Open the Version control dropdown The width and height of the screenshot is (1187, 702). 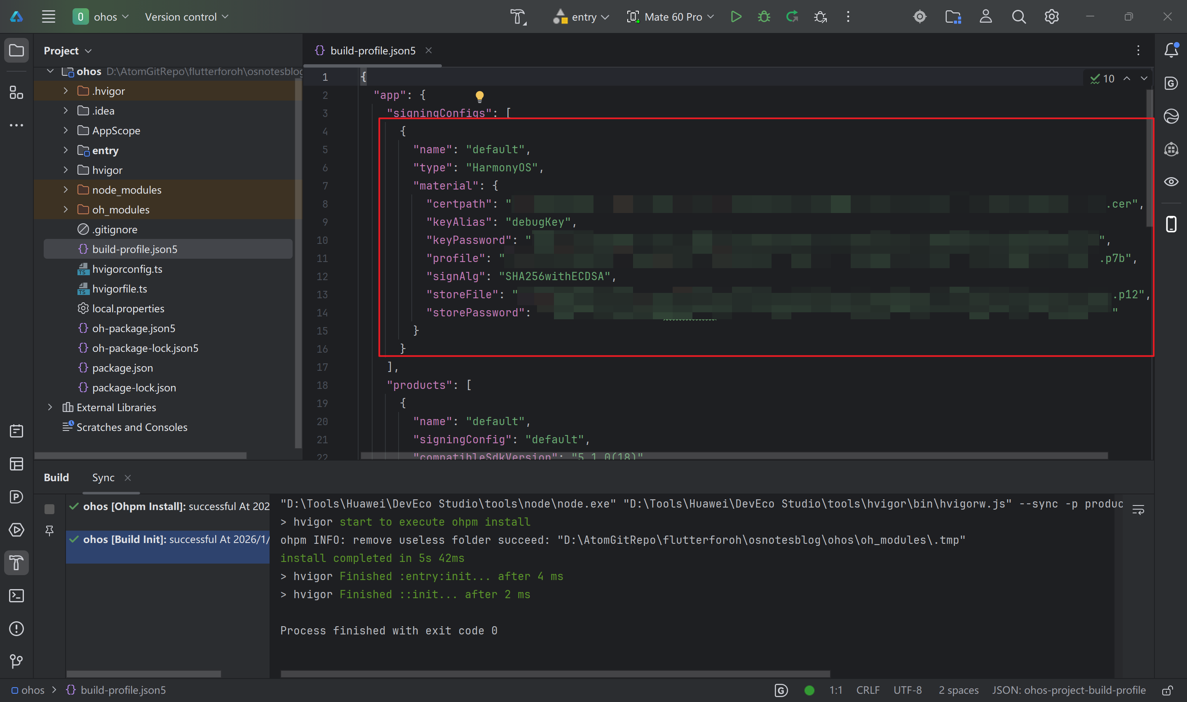pos(186,17)
